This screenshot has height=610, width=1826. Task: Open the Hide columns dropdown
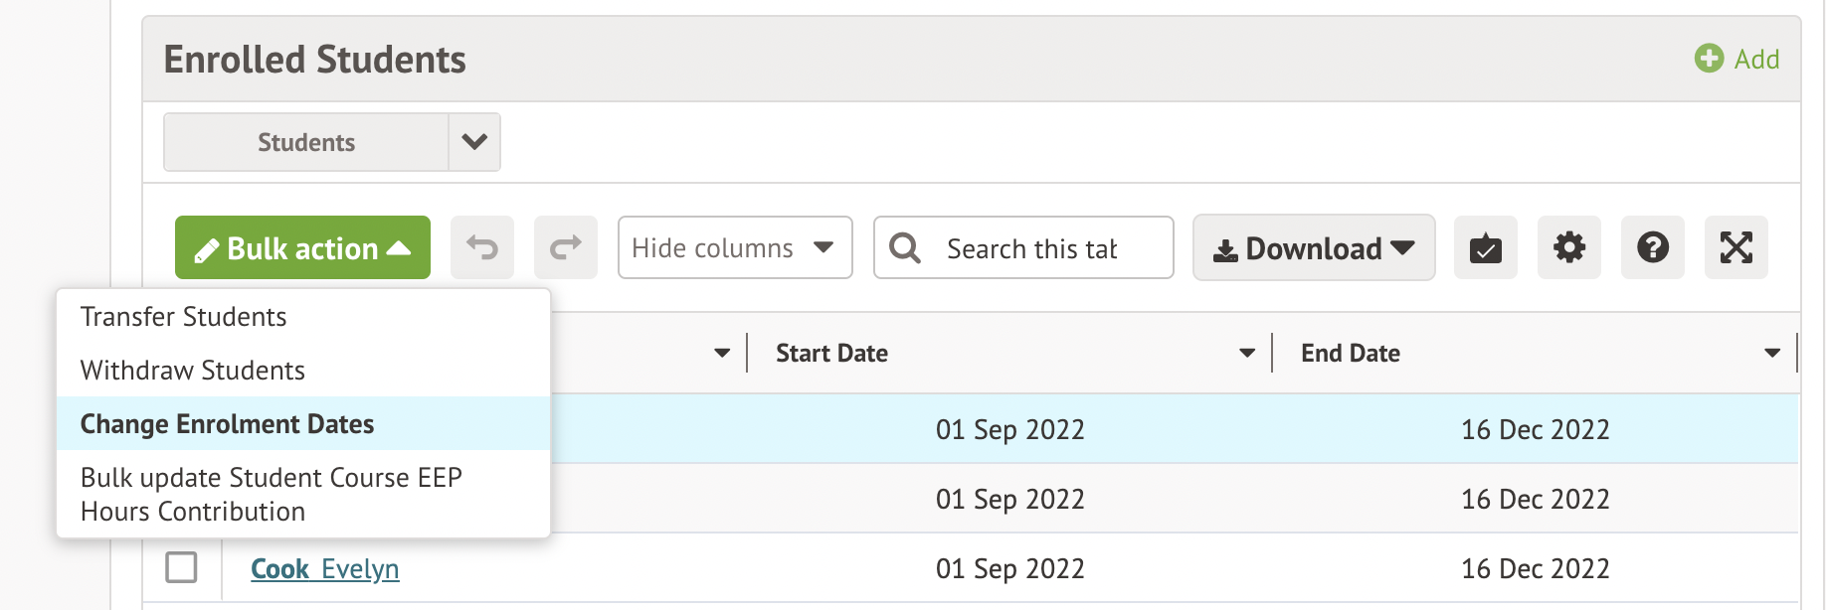click(734, 247)
